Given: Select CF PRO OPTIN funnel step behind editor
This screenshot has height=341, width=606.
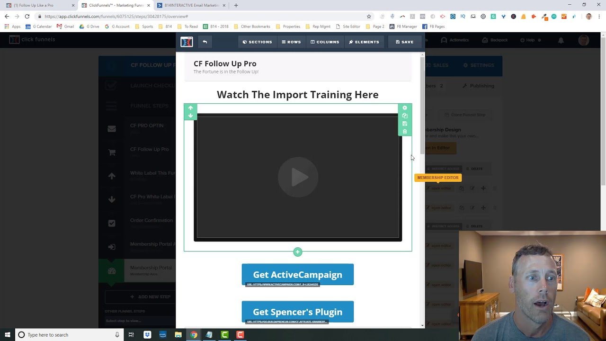Looking at the screenshot, I should click(x=147, y=126).
